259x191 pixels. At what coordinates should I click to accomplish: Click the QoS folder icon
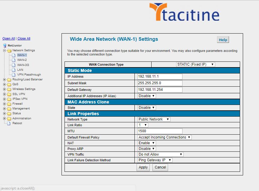pos(9,84)
